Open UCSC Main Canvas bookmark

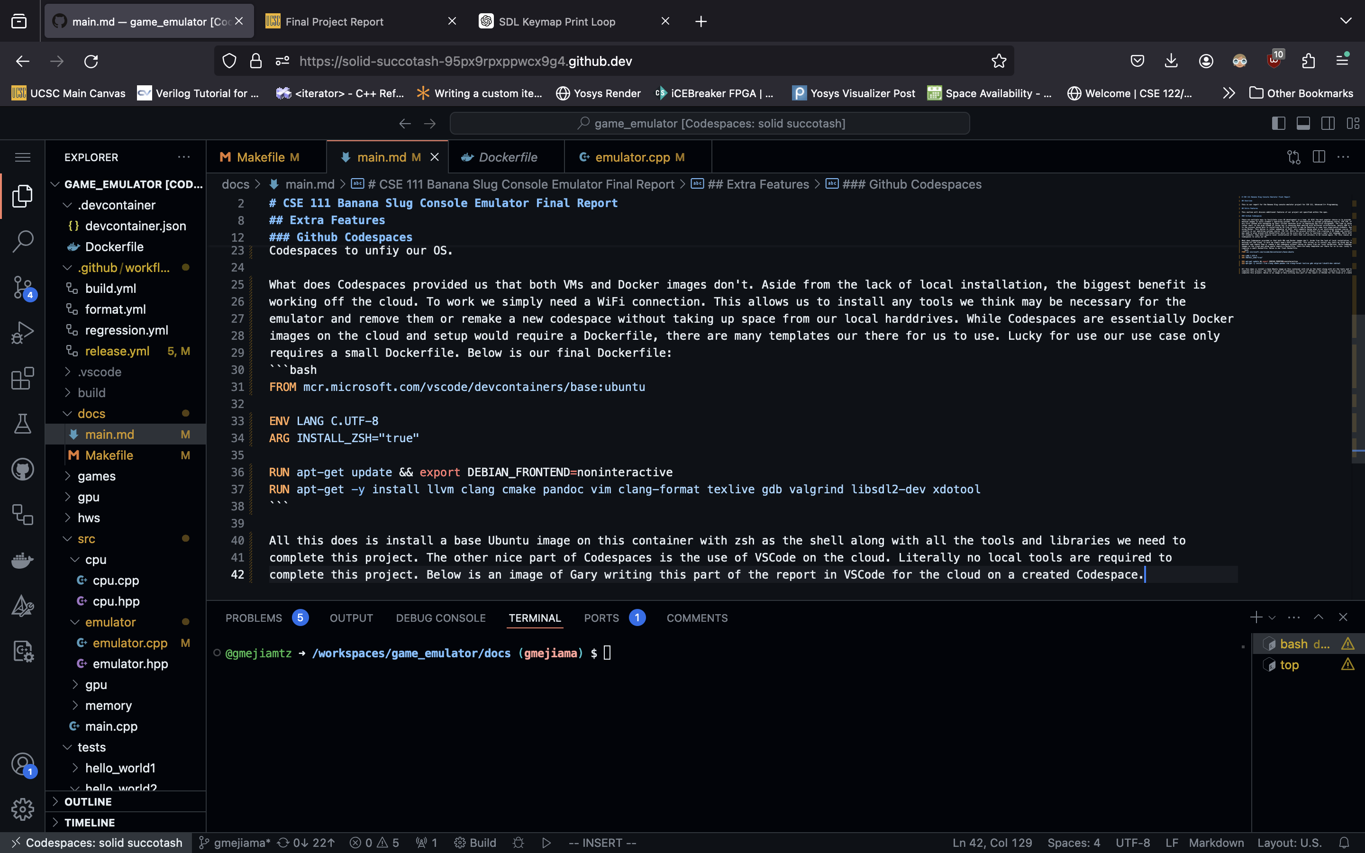pos(68,93)
